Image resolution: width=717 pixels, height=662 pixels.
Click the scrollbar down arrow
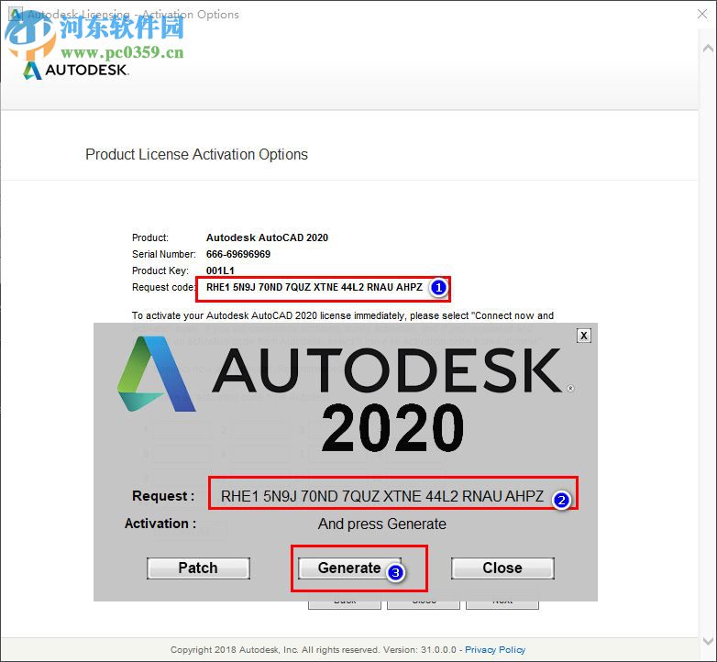pos(708,641)
